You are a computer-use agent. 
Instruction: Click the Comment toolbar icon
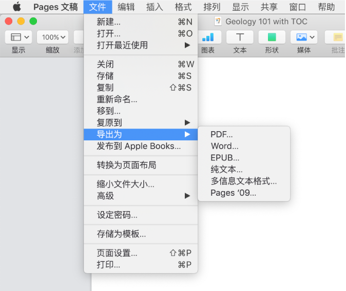(338, 37)
